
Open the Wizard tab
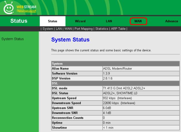click(x=80, y=21)
